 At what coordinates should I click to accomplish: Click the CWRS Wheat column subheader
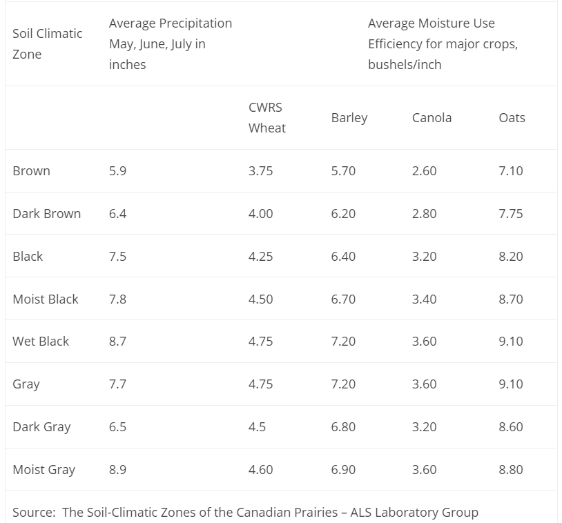tap(267, 118)
